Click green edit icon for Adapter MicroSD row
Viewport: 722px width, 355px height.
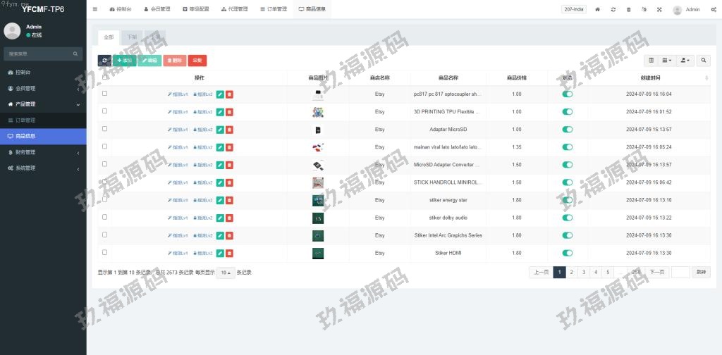pos(220,130)
